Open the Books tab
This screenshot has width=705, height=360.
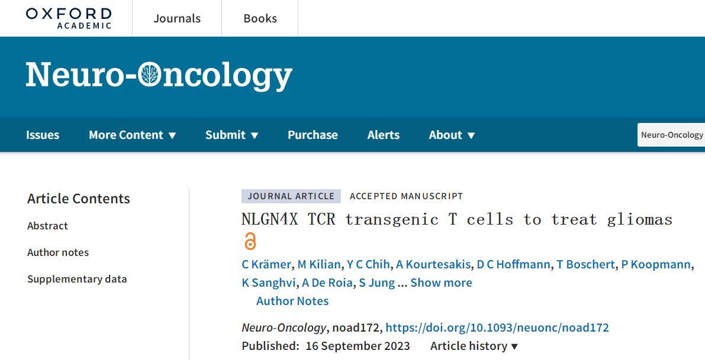click(x=260, y=18)
